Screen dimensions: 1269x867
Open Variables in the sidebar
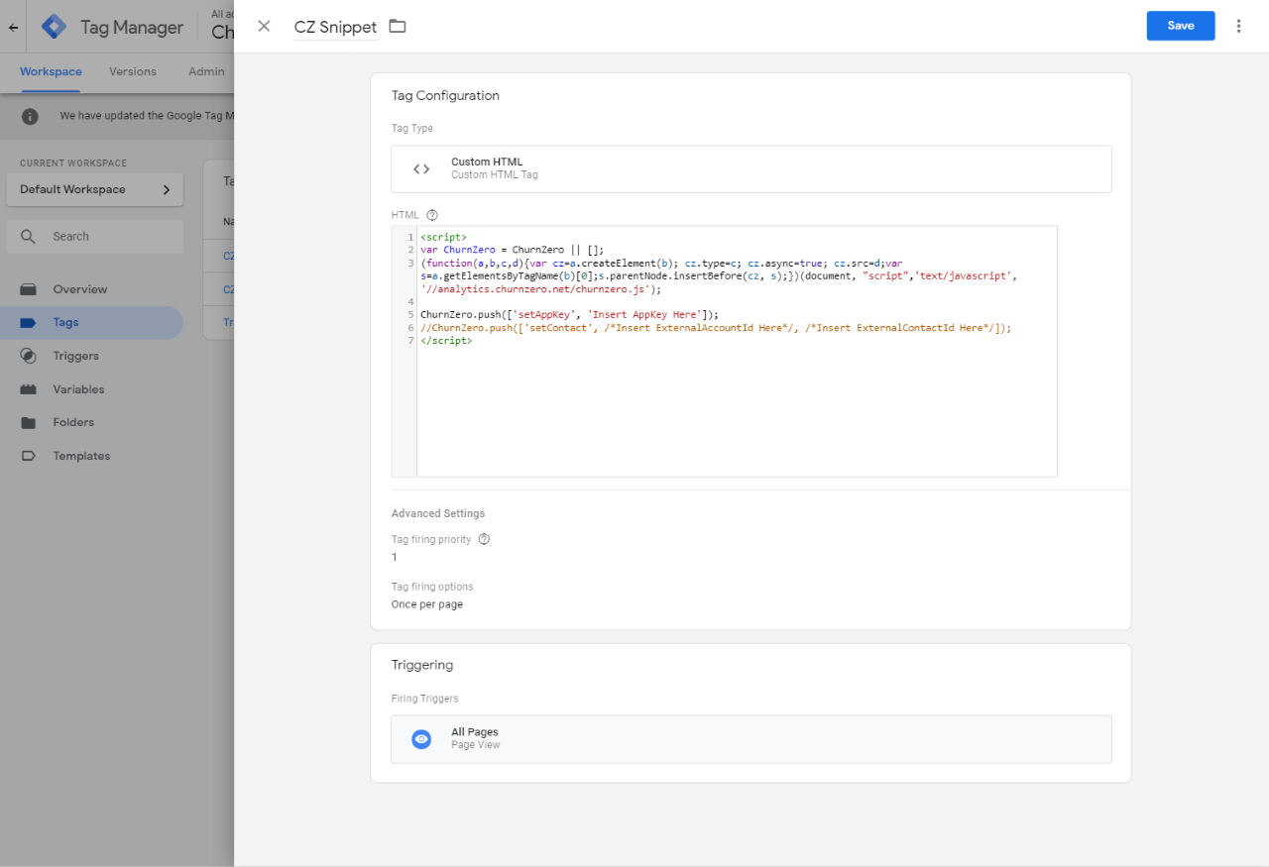pyautogui.click(x=91, y=389)
